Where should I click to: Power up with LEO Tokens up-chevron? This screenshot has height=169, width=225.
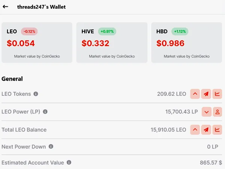[x=195, y=94]
